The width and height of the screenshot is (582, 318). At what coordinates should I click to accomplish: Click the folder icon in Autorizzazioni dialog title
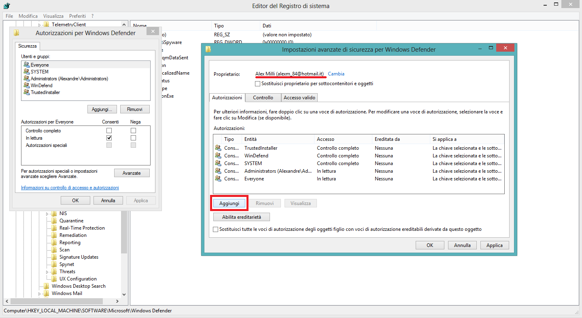pos(16,33)
